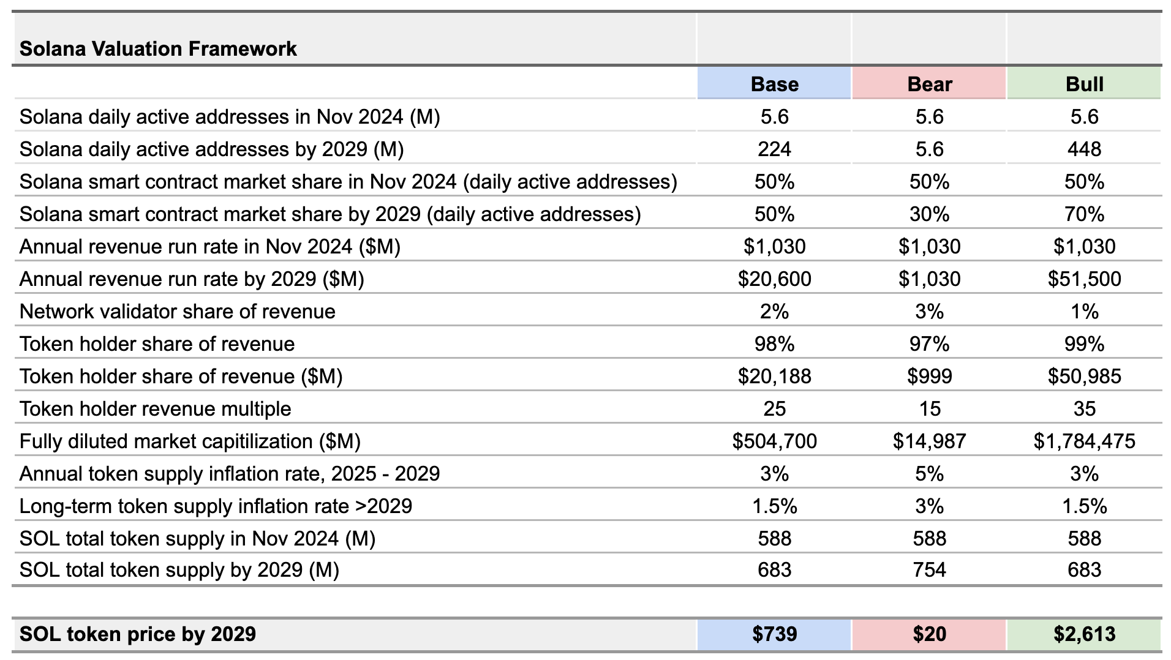
Task: Click Base value 224 for 2029 addresses
Action: click(774, 149)
